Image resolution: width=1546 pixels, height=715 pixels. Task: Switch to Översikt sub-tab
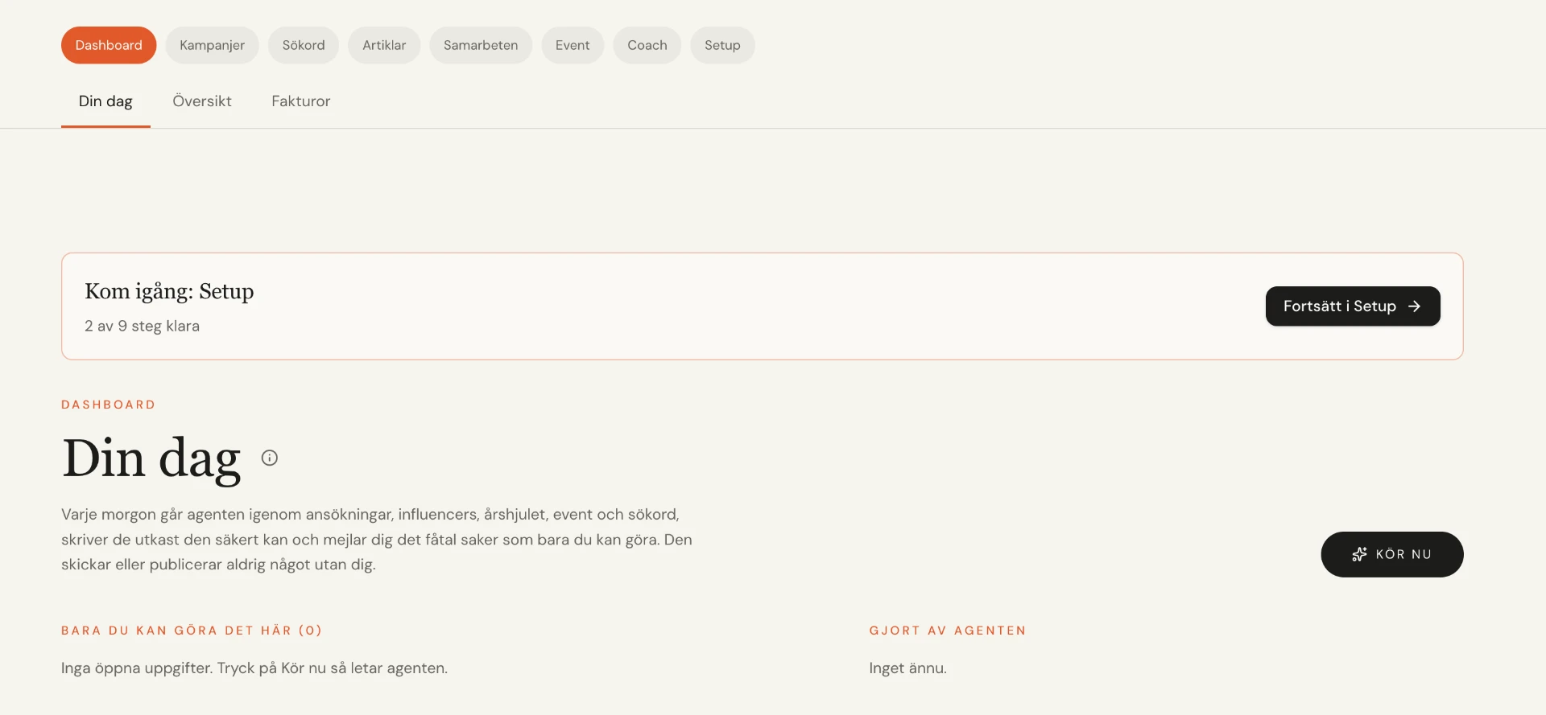point(202,101)
